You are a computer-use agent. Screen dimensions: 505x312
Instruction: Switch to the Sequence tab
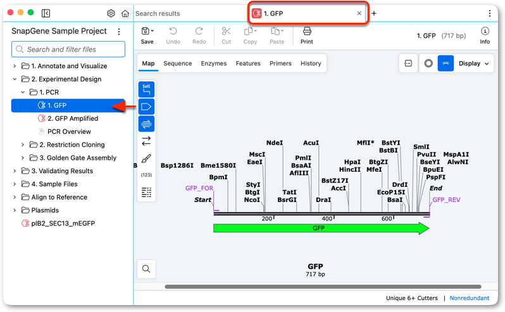(x=177, y=63)
